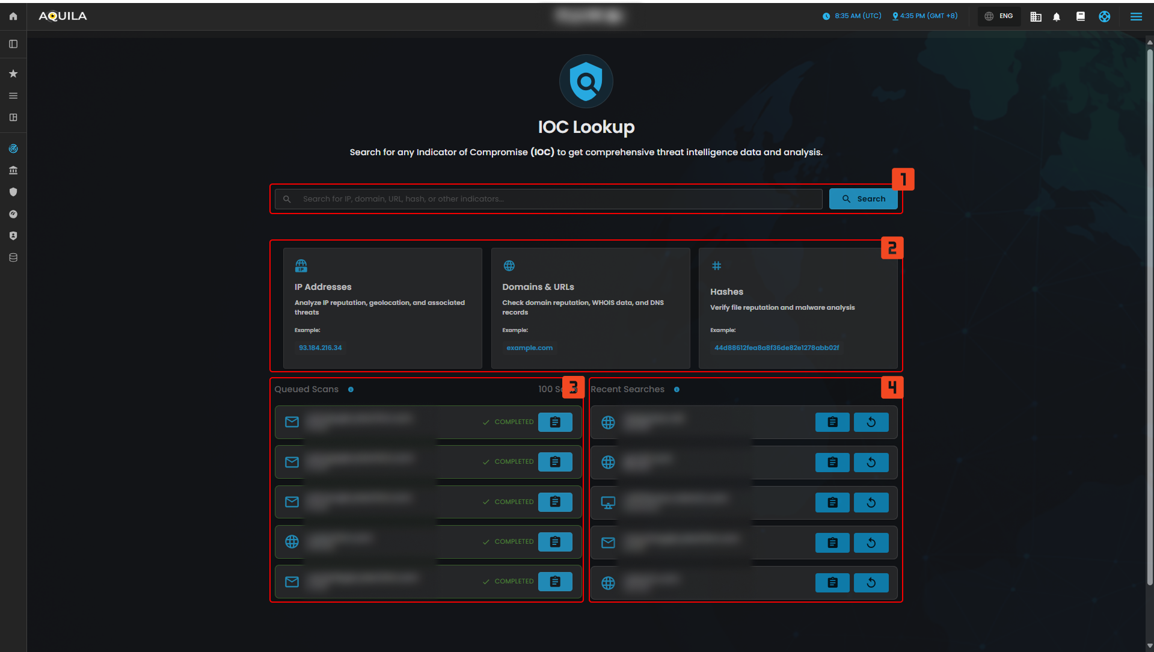
Task: Click the example IP 93.184.216.34
Action: [320, 348]
